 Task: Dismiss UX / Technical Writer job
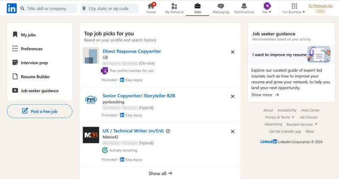coord(233,132)
